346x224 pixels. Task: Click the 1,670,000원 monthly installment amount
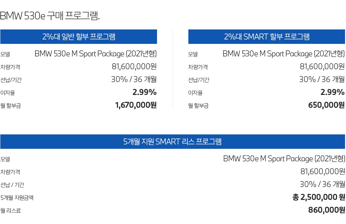click(136, 105)
